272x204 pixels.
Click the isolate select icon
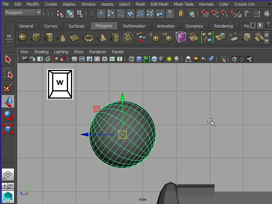point(223,59)
